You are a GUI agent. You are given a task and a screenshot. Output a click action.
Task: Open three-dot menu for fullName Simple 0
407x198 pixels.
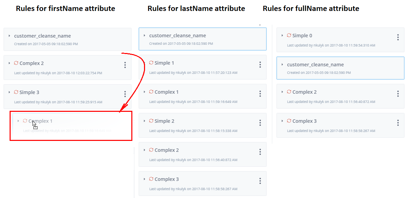click(x=398, y=37)
